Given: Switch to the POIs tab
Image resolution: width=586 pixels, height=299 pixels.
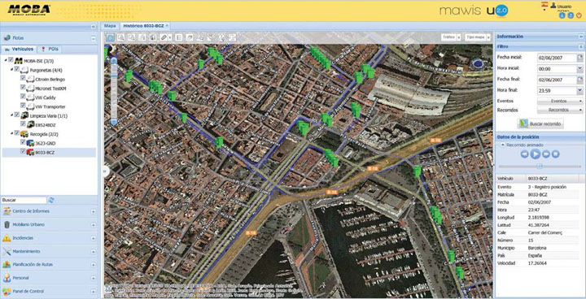Looking at the screenshot, I should (x=50, y=49).
